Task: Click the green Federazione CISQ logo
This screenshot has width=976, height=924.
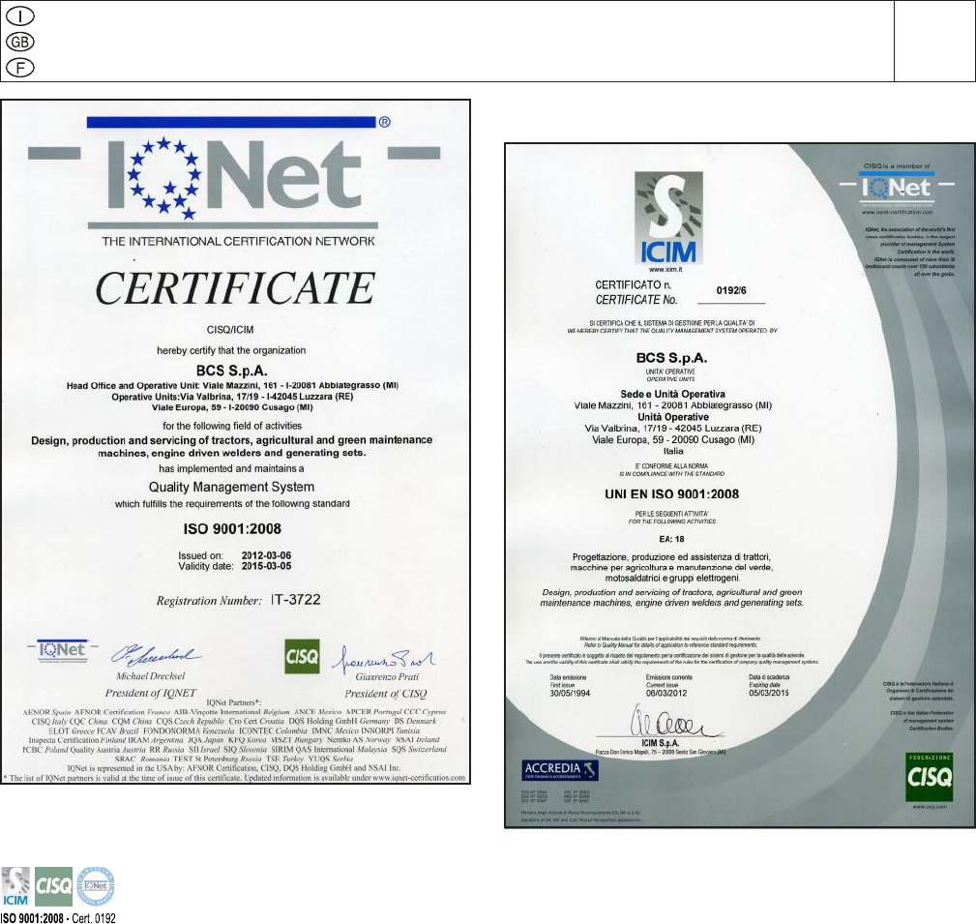Action: click(x=929, y=777)
